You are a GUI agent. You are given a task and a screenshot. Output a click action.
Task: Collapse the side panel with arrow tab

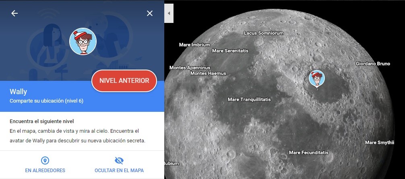[x=169, y=13]
